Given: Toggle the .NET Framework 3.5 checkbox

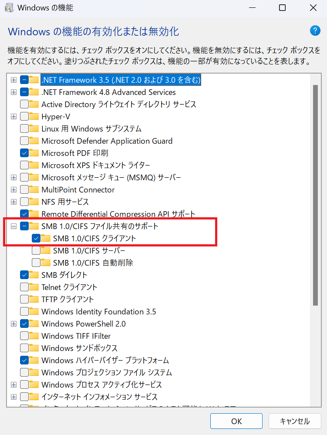Looking at the screenshot, I should (24, 80).
